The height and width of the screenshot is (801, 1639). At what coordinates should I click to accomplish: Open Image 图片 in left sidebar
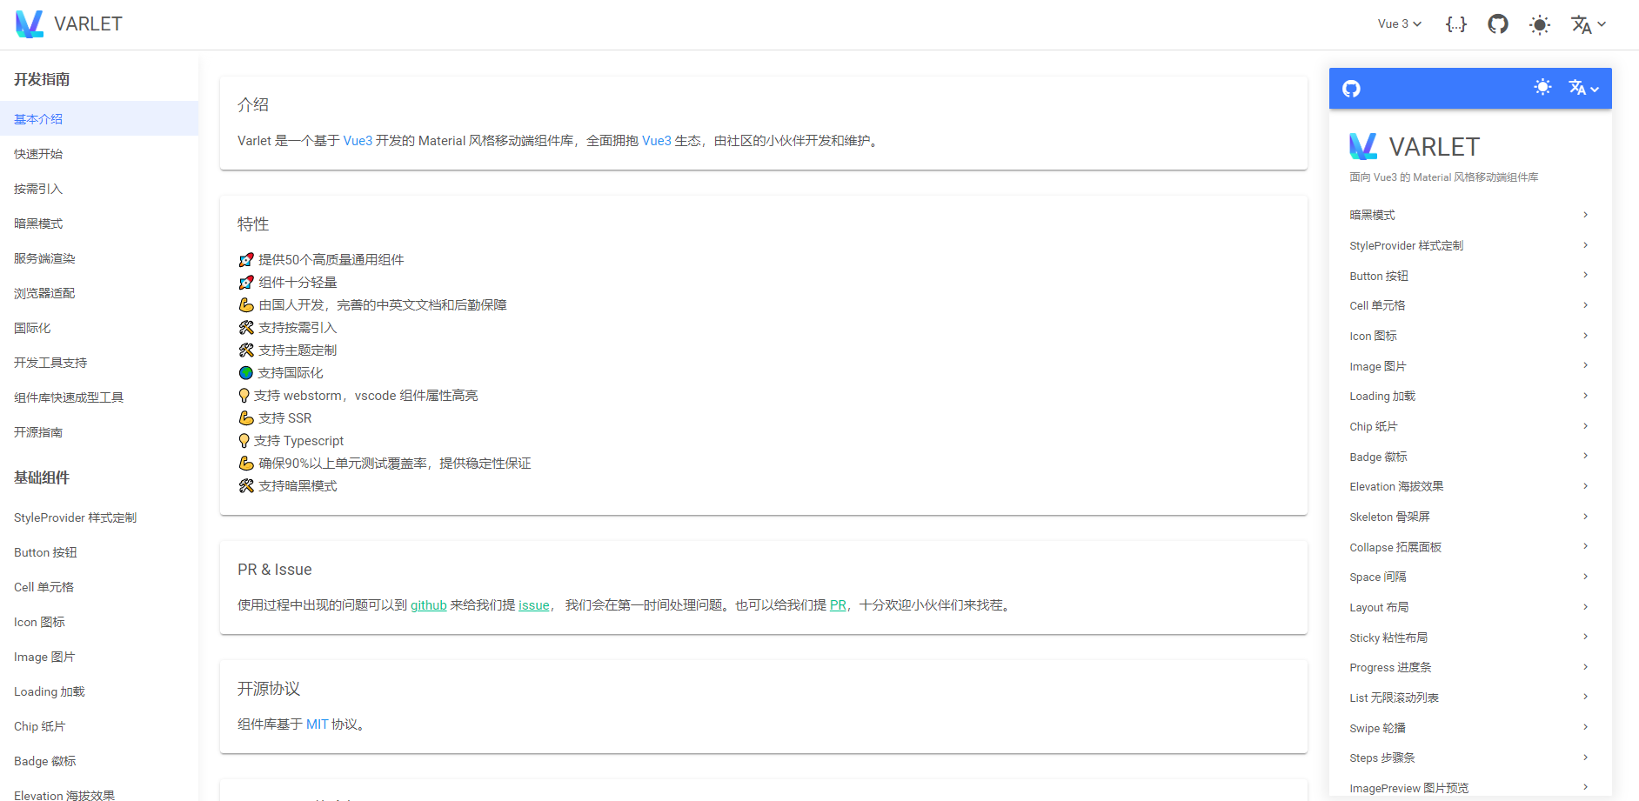99,657
